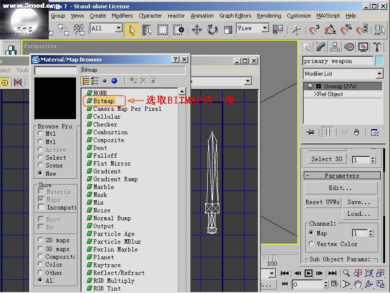Open the Graph Editors menu
The height and width of the screenshot is (293, 390).
(x=235, y=16)
